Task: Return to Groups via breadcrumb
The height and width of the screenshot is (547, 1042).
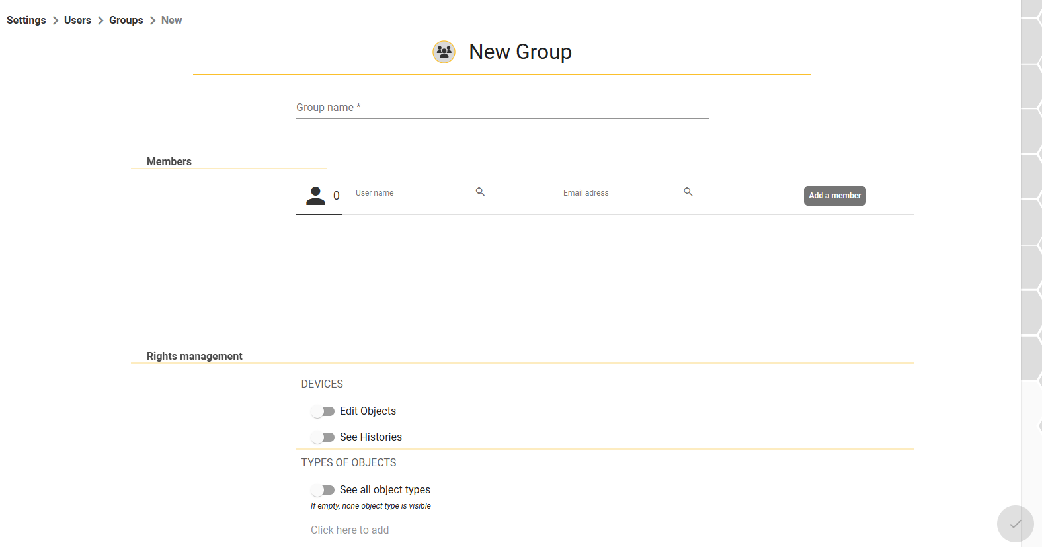Action: coord(126,21)
